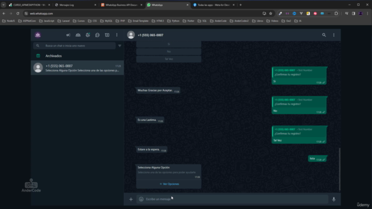
Task: Reload the page
Action: click(18, 13)
